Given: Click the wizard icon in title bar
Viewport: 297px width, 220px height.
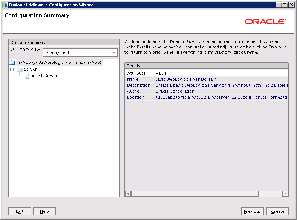Looking at the screenshot, I should pos(5,5).
